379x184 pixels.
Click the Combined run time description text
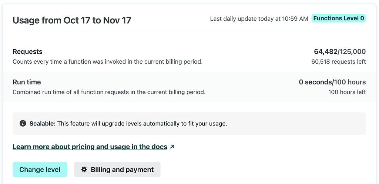click(x=109, y=92)
